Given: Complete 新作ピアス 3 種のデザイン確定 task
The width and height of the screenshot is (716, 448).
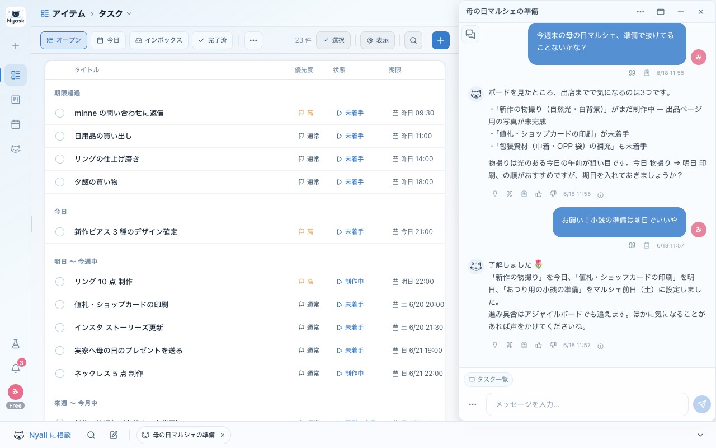Looking at the screenshot, I should [x=60, y=232].
